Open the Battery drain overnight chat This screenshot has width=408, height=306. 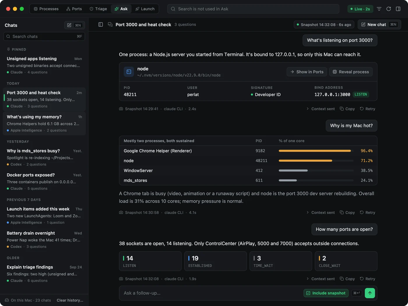tap(44, 240)
